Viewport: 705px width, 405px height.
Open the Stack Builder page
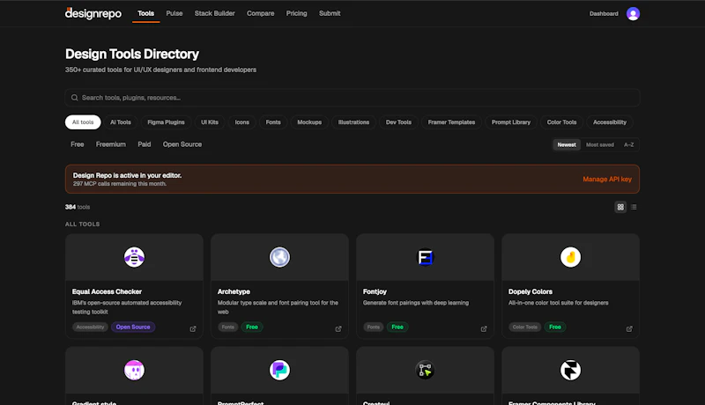(214, 13)
